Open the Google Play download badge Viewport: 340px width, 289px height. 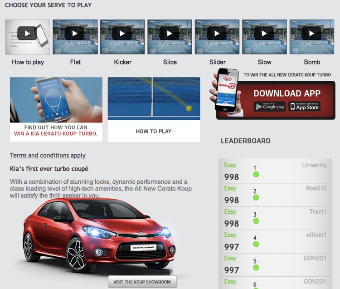(270, 107)
